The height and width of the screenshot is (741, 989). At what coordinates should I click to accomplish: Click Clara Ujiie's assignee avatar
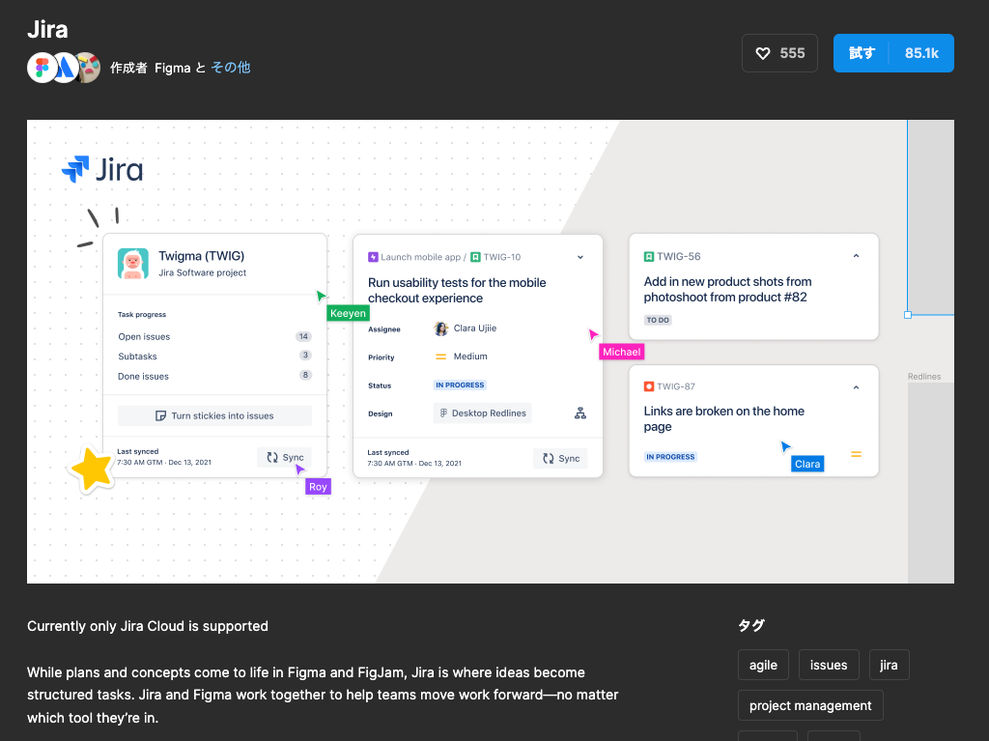(x=440, y=328)
